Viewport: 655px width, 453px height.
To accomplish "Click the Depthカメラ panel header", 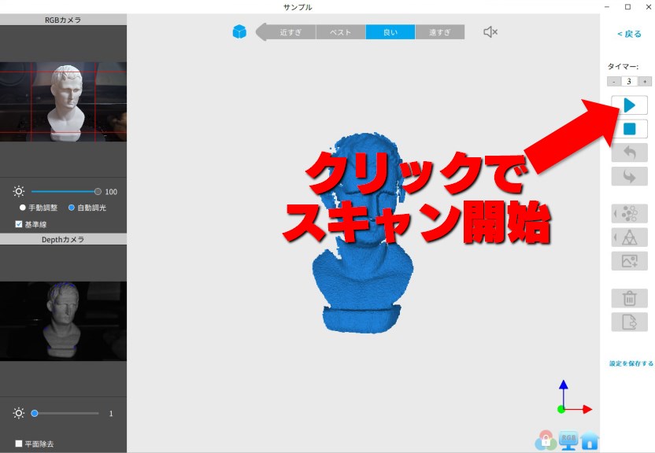I will point(63,239).
